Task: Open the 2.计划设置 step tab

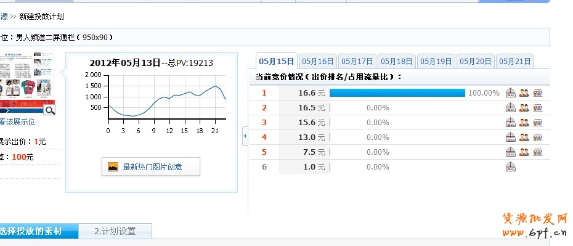Action: [x=115, y=231]
